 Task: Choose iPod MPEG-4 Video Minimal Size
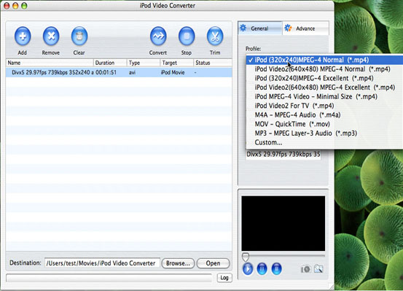pos(324,97)
